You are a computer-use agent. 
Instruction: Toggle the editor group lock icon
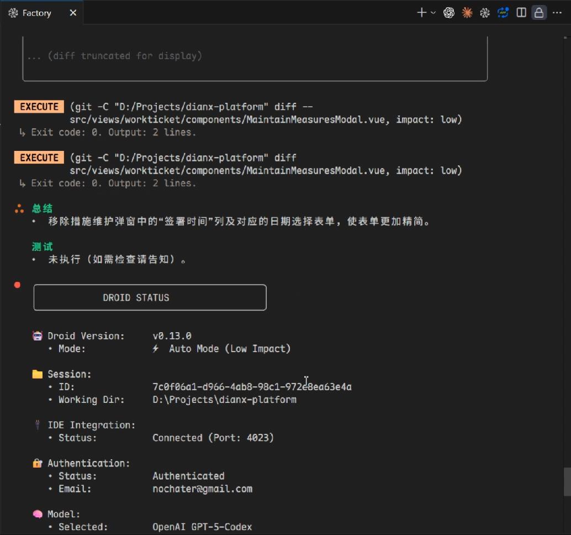539,13
